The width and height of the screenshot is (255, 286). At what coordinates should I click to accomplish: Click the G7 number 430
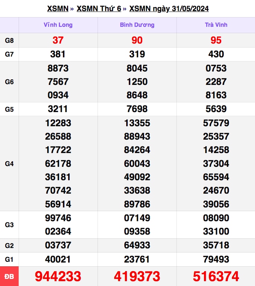216,54
